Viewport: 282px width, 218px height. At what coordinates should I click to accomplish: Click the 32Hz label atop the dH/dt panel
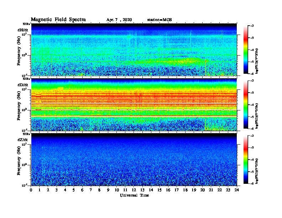coord(26,24)
